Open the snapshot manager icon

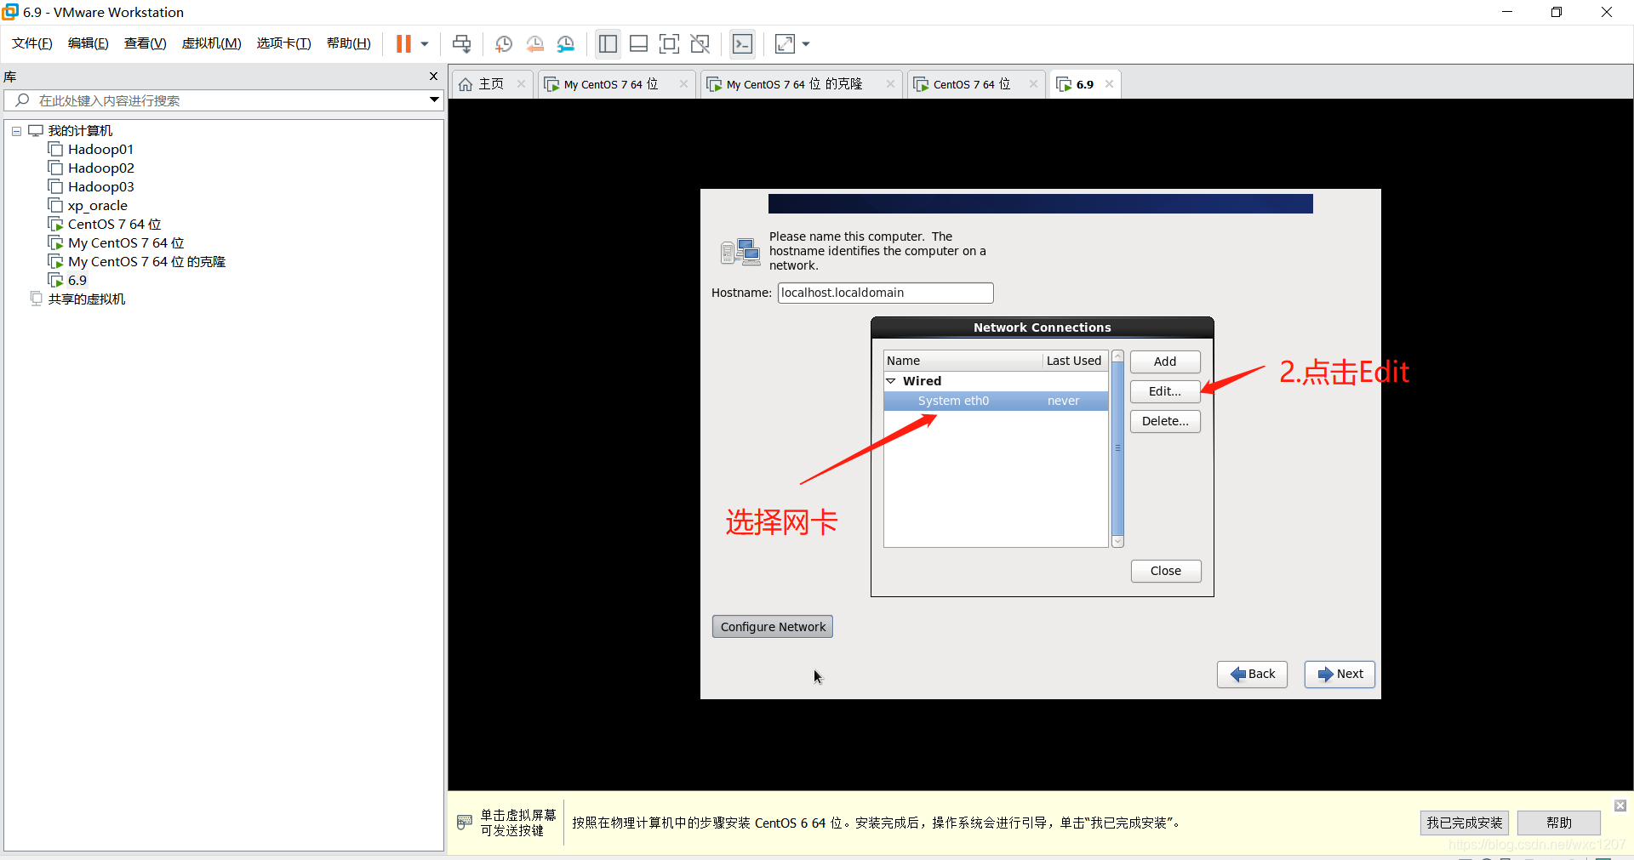(566, 43)
